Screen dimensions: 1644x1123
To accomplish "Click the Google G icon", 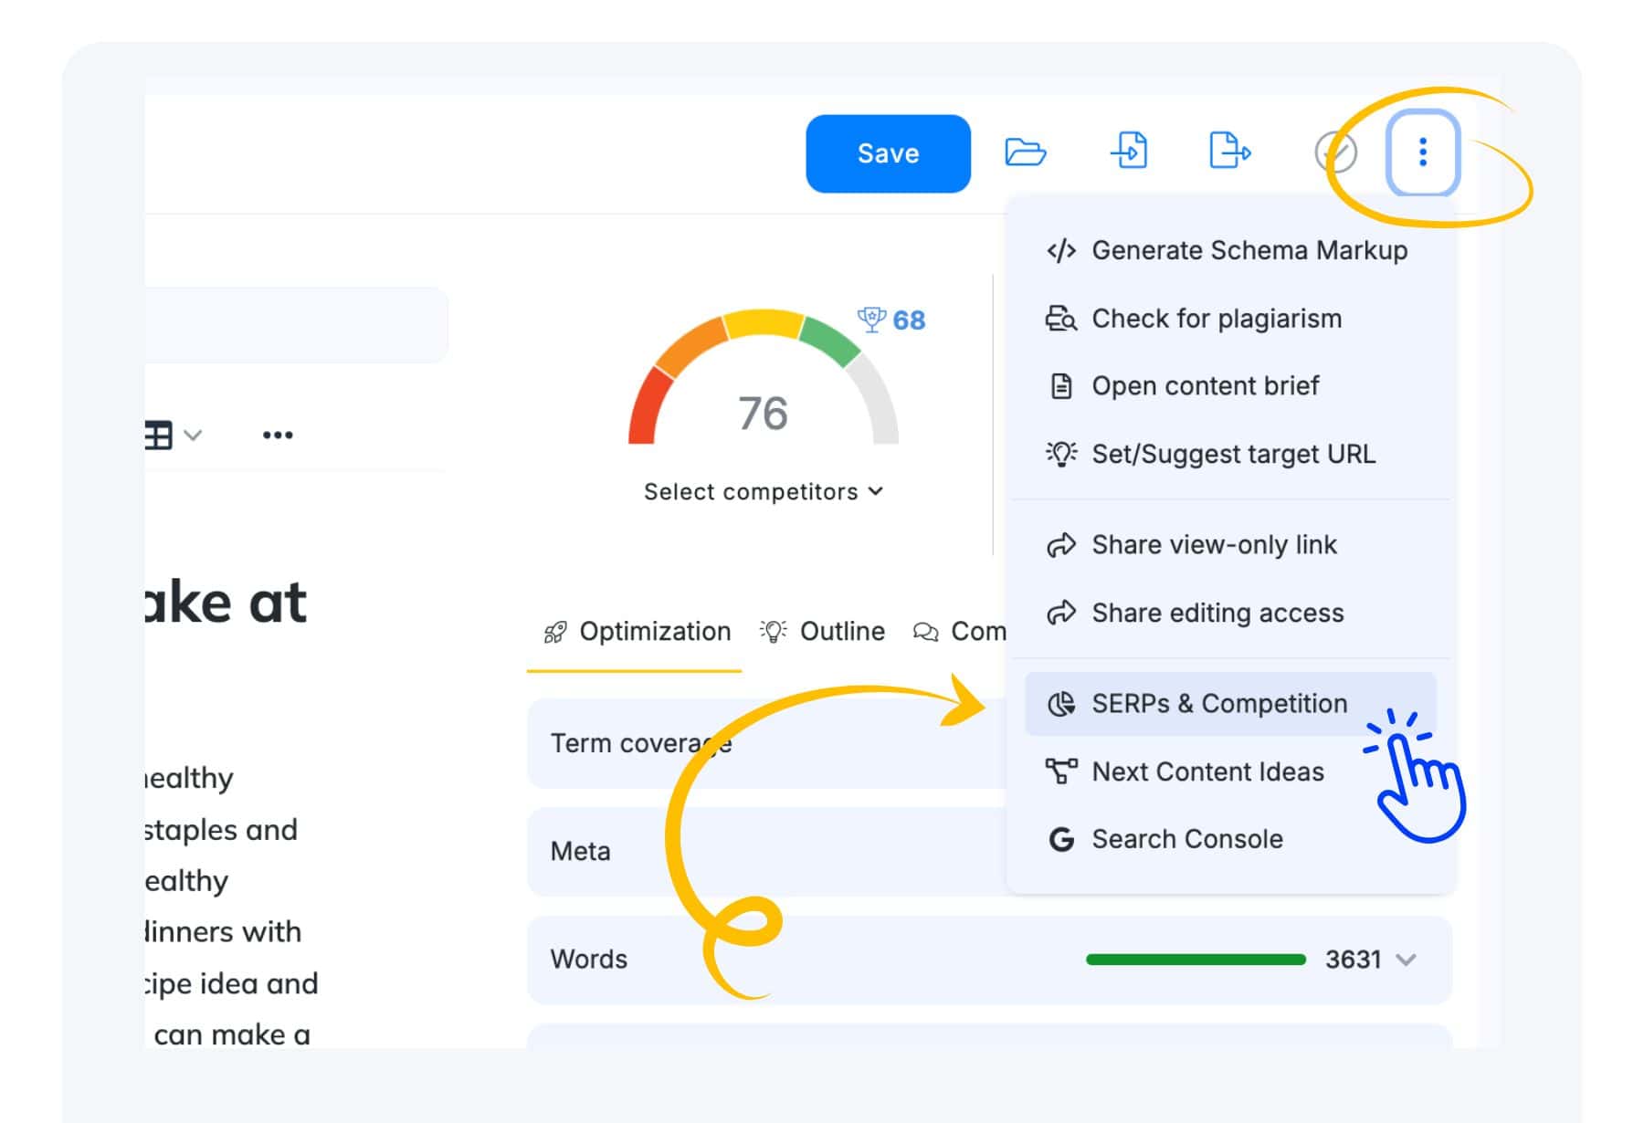I will pos(1060,839).
